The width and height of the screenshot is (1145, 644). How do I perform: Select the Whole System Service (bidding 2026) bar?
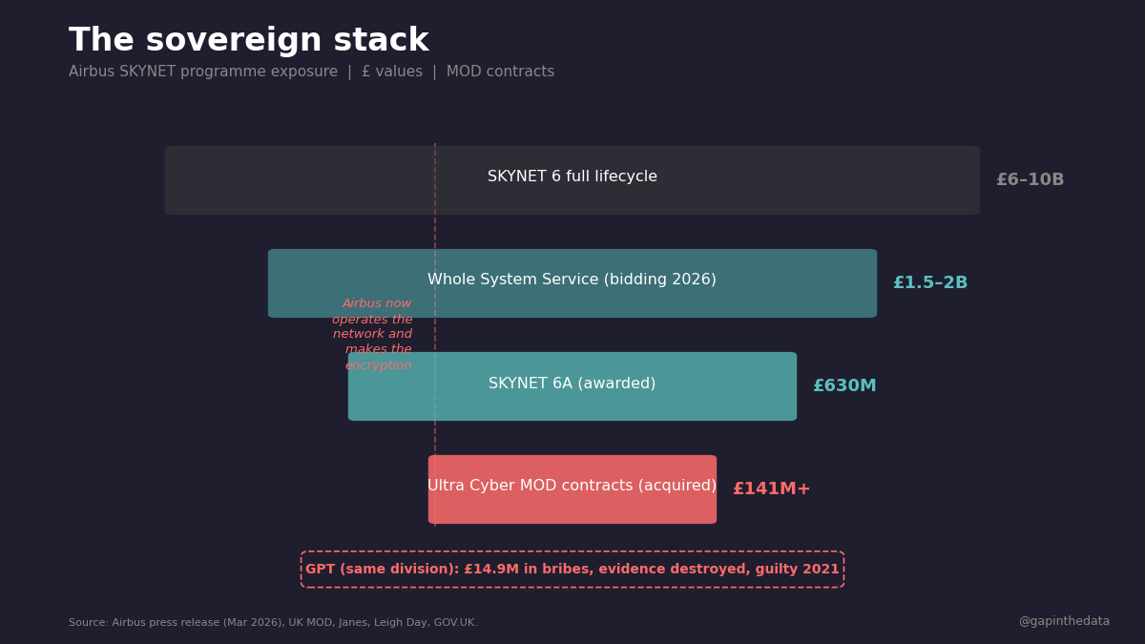click(572, 283)
